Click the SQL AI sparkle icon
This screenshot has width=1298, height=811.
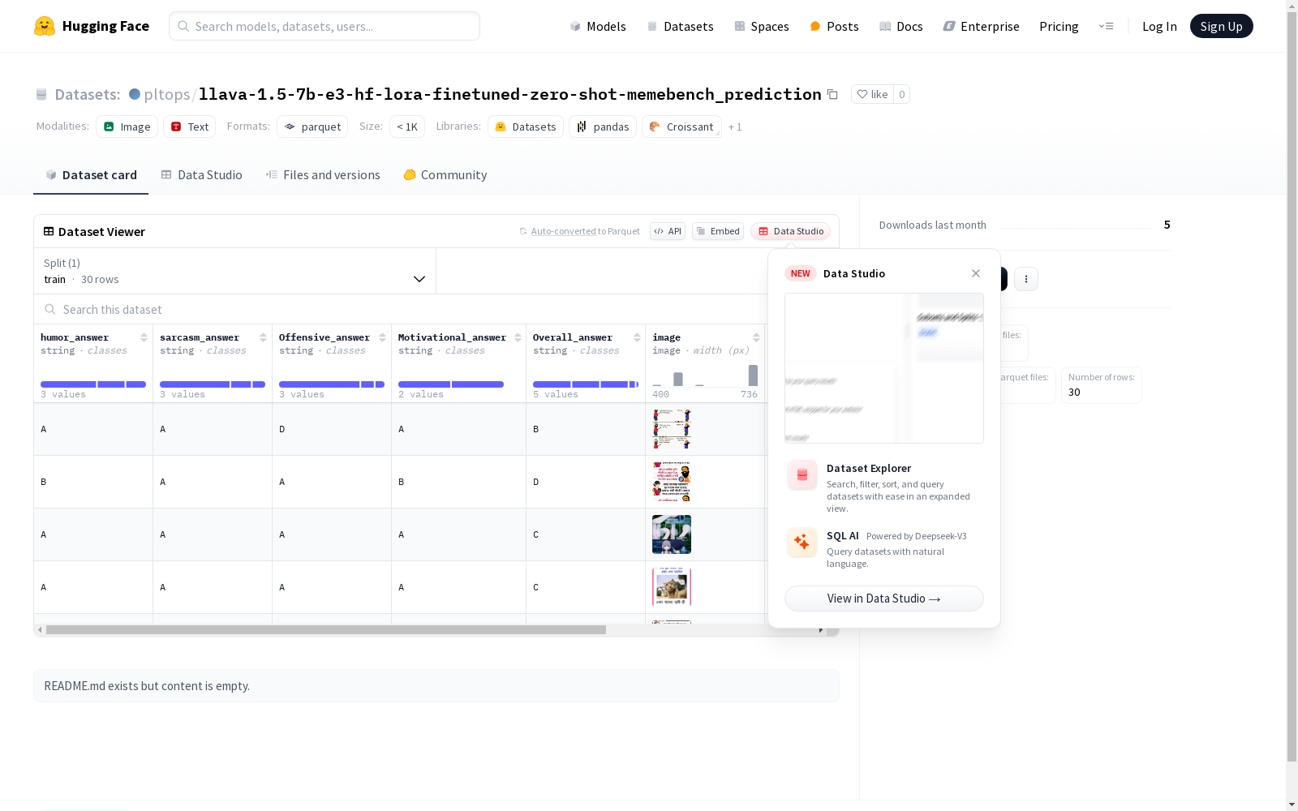point(802,543)
